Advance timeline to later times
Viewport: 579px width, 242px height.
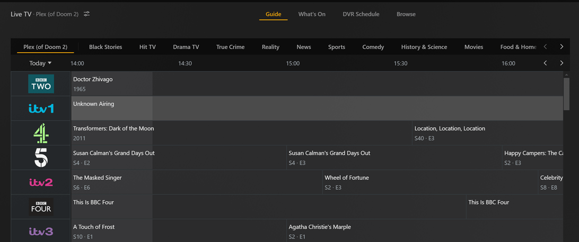(x=562, y=63)
